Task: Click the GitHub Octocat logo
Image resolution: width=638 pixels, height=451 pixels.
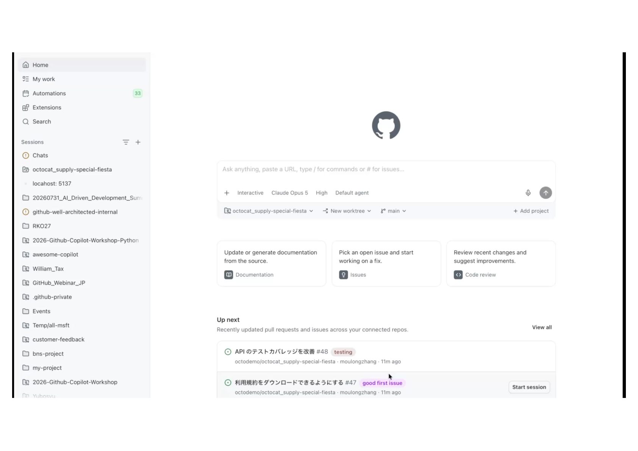Action: coord(386,125)
